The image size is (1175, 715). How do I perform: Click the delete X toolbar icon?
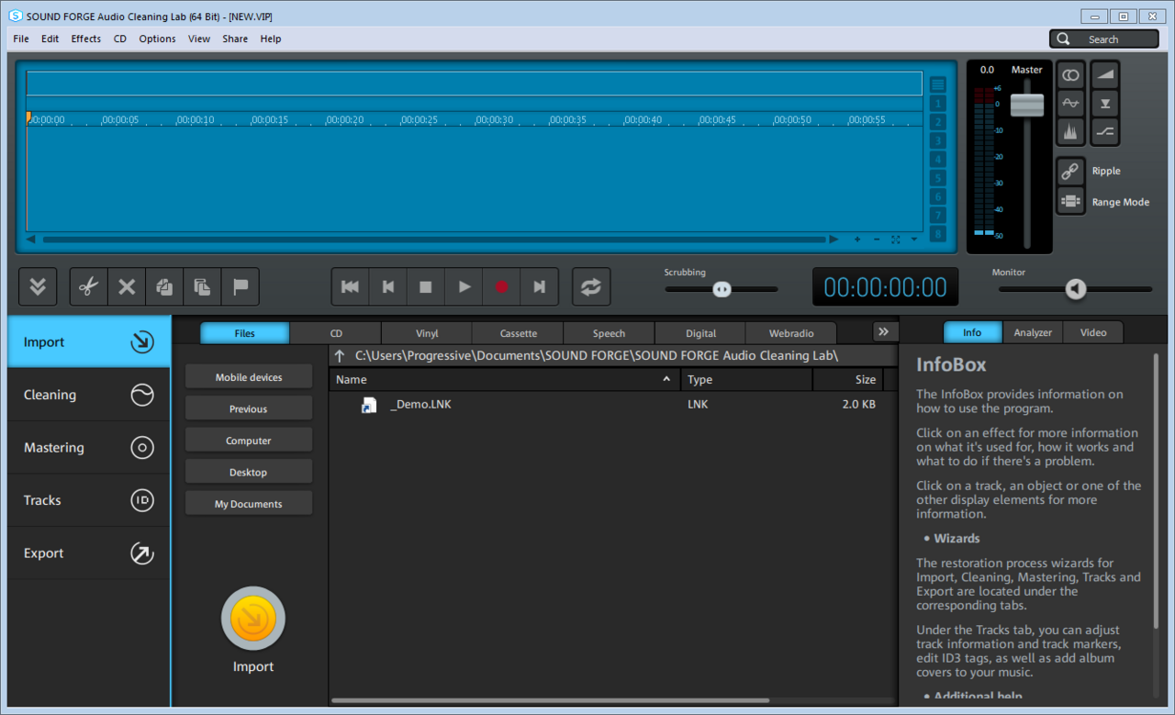[127, 287]
